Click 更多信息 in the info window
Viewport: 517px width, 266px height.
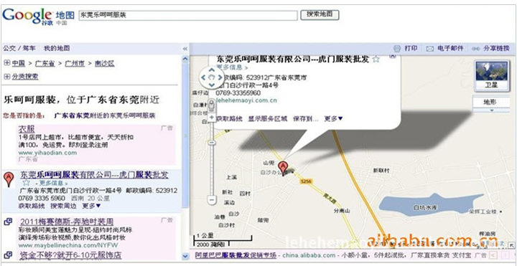point(232,67)
